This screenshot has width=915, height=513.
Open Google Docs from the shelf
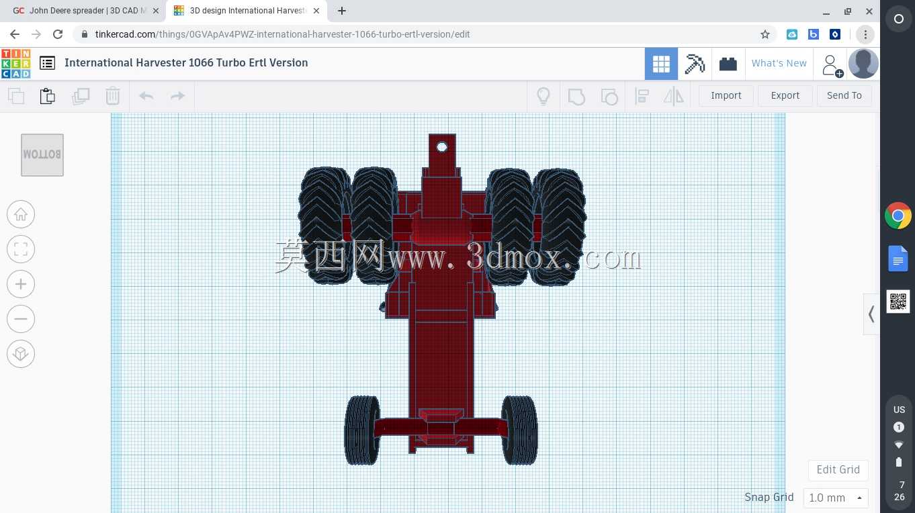click(x=898, y=259)
